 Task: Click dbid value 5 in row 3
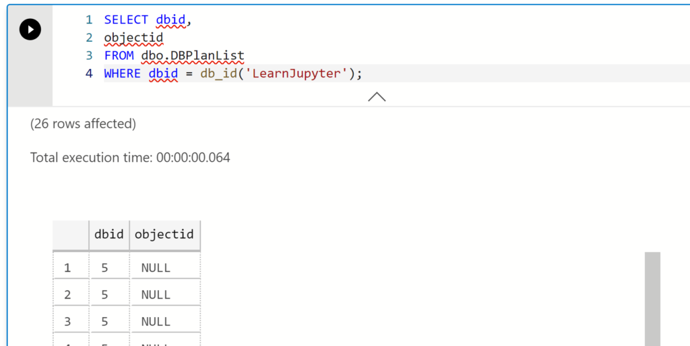104,321
